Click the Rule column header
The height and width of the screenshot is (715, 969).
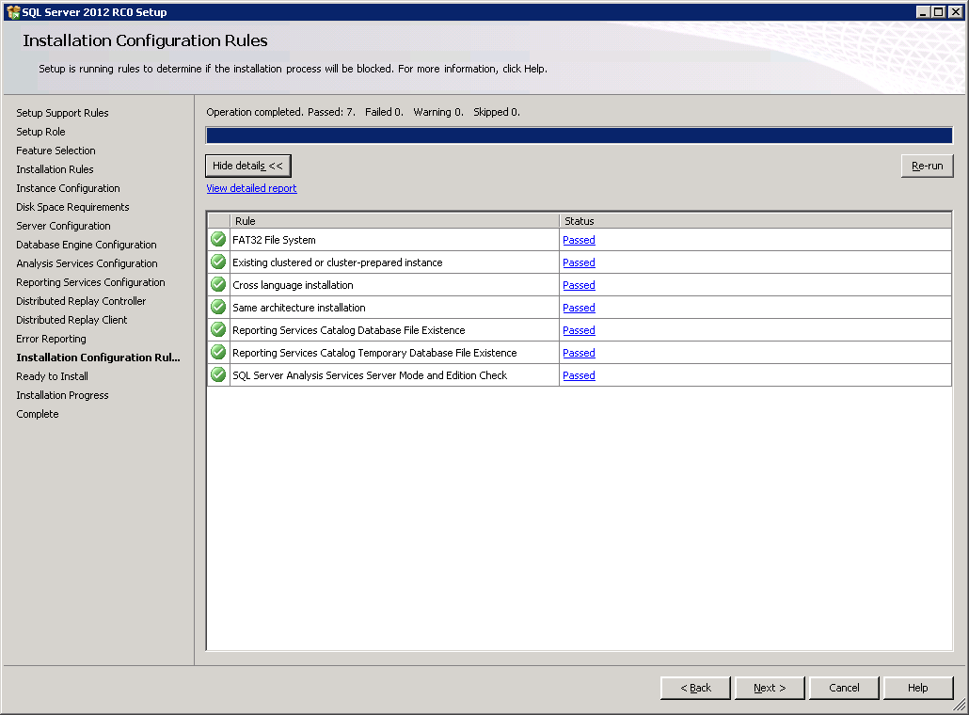[394, 221]
